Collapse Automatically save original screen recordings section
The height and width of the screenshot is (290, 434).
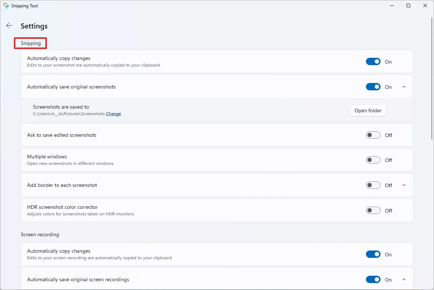pos(404,280)
